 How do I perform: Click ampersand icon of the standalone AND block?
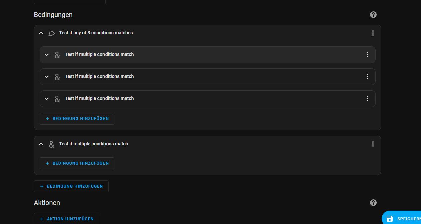[52, 144]
